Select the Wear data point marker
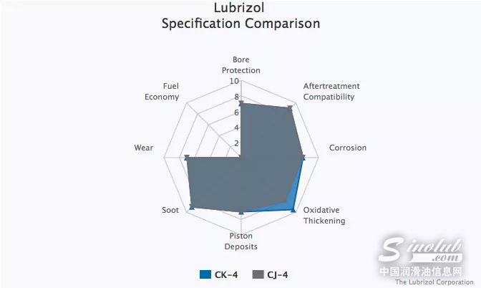Image resolution: width=481 pixels, height=288 pixels. coord(187,158)
